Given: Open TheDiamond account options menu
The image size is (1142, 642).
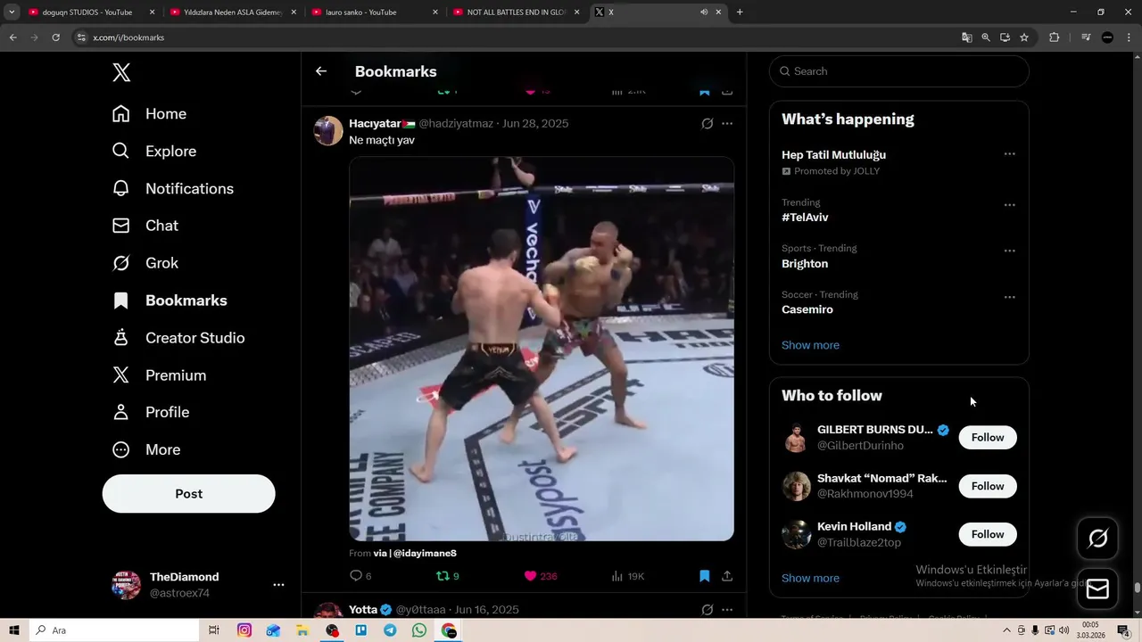Looking at the screenshot, I should click(x=278, y=585).
